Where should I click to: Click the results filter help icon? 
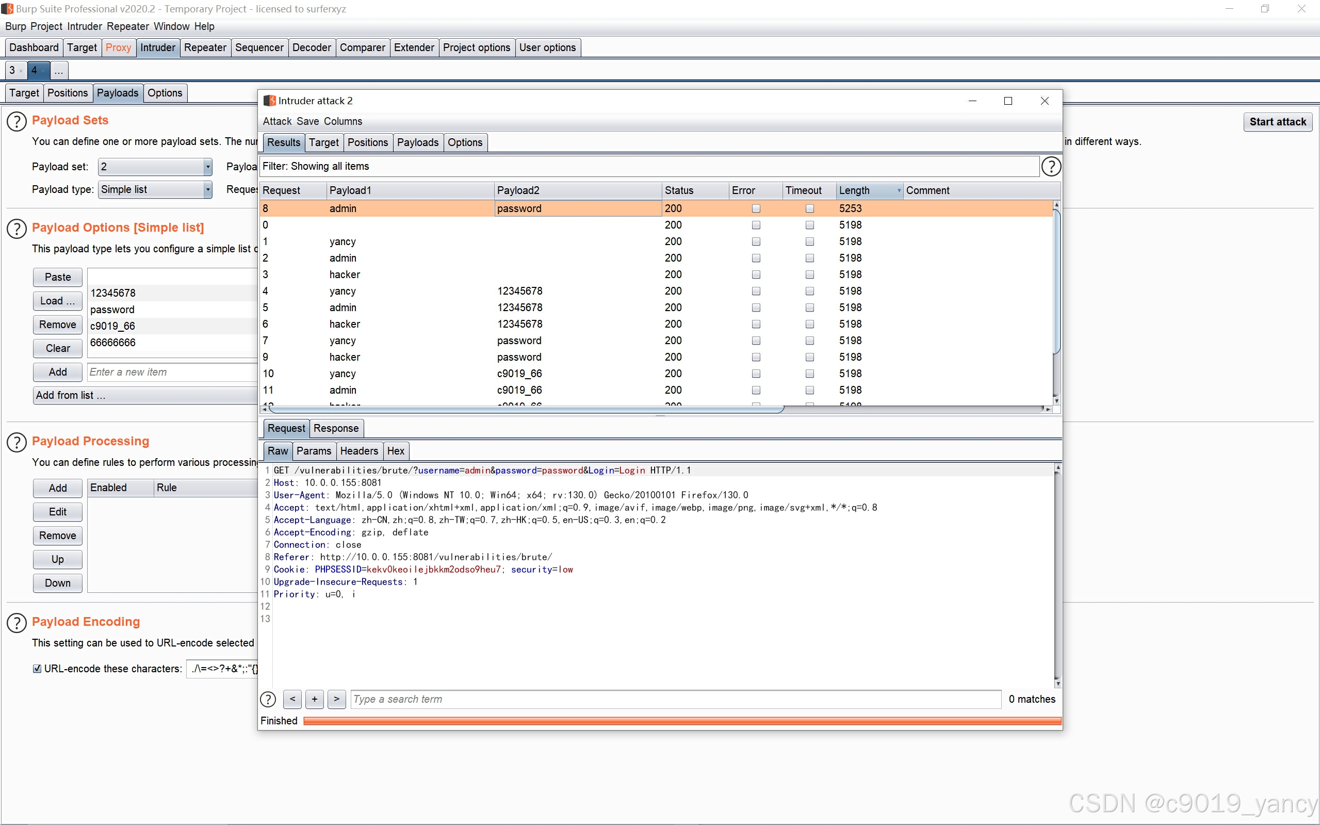click(x=1051, y=167)
